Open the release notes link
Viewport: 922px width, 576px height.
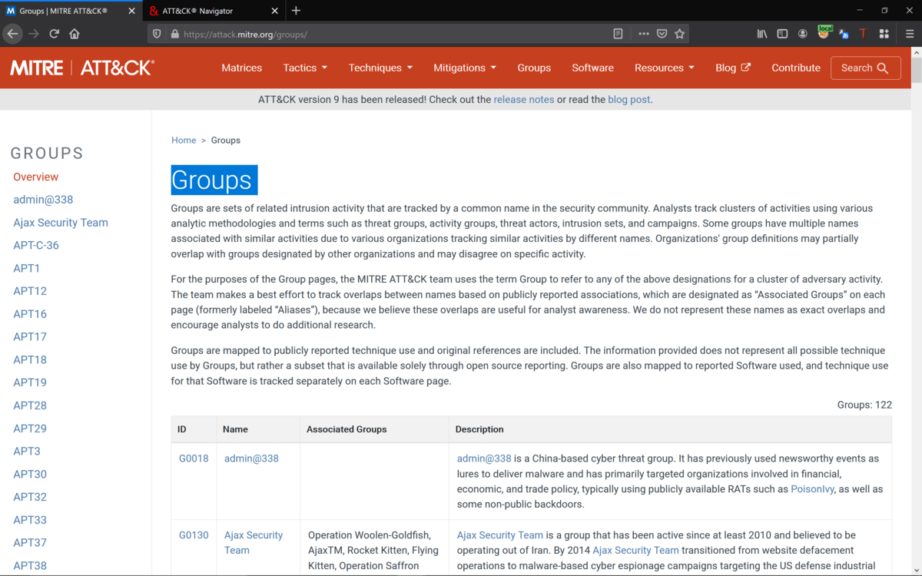[x=523, y=99]
